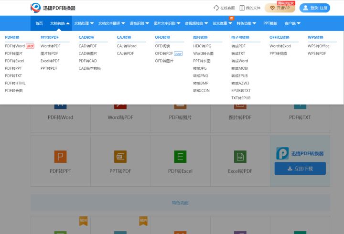Open 我的文件 file icon

(242, 8)
